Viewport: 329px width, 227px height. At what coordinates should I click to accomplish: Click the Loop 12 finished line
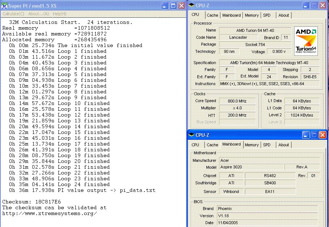pyautogui.click(x=59, y=115)
